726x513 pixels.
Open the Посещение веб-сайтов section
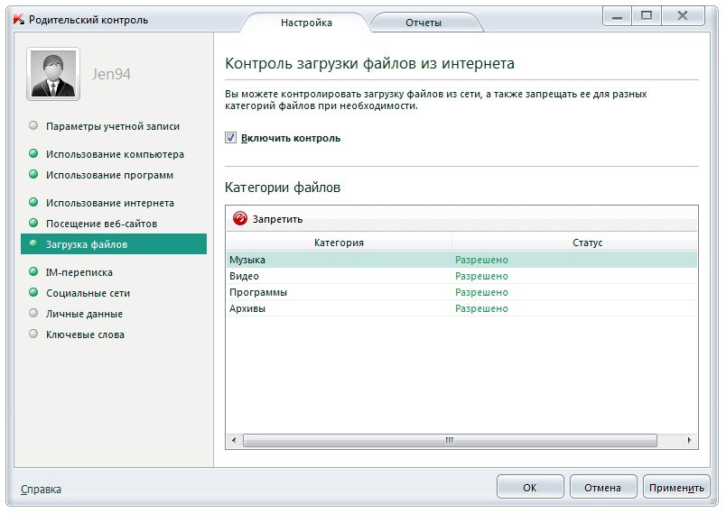101,224
